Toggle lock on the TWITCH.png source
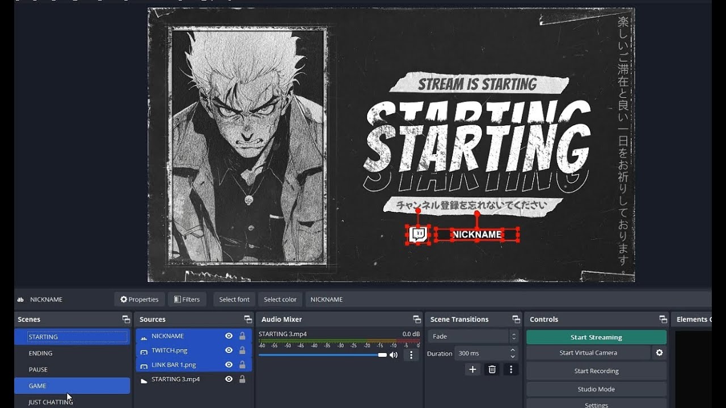 tap(242, 350)
